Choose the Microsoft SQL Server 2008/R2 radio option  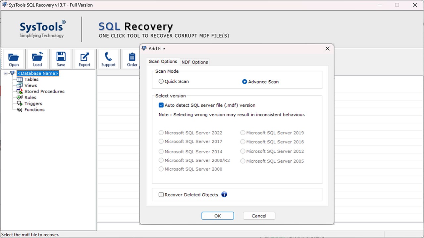[161, 160]
